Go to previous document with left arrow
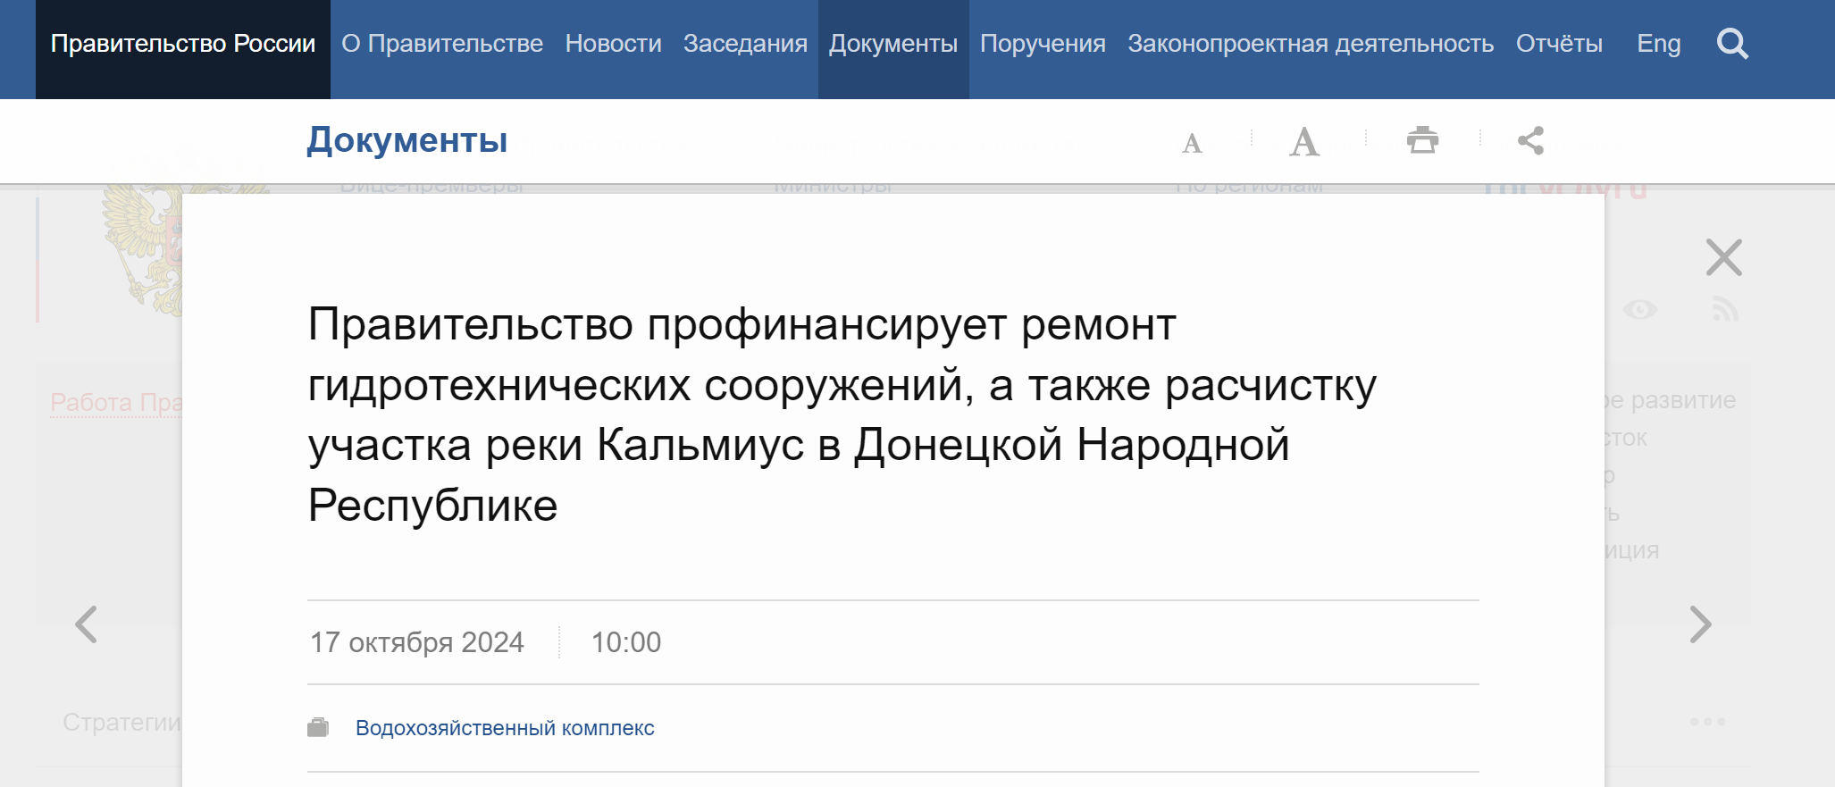Screen dimensions: 1835x787 86,624
